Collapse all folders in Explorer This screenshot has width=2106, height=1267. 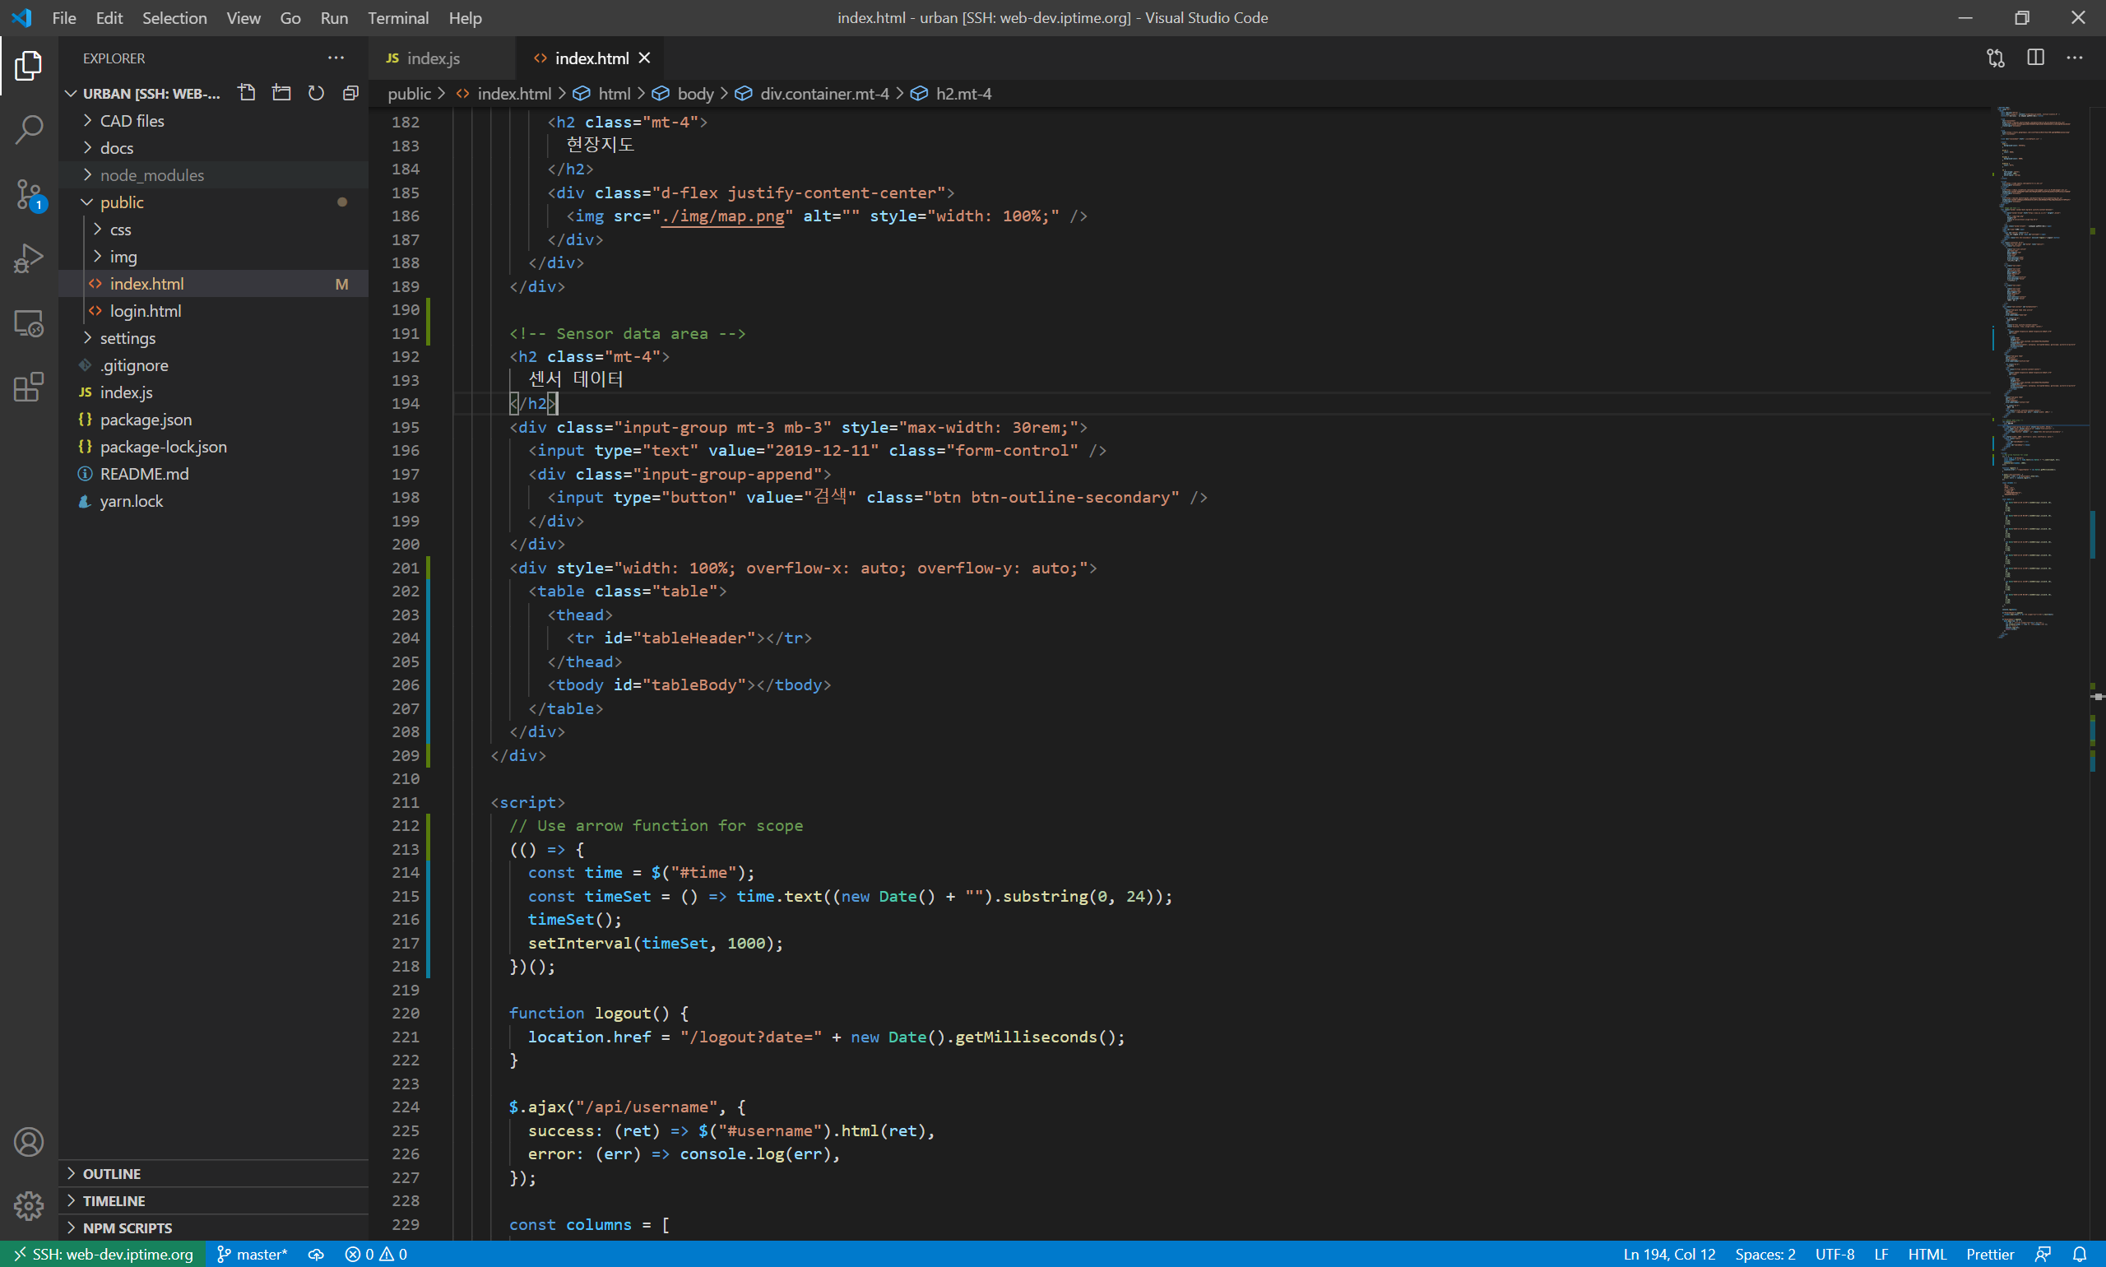(350, 93)
